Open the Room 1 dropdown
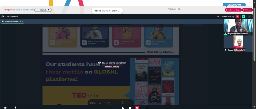 (43, 10)
